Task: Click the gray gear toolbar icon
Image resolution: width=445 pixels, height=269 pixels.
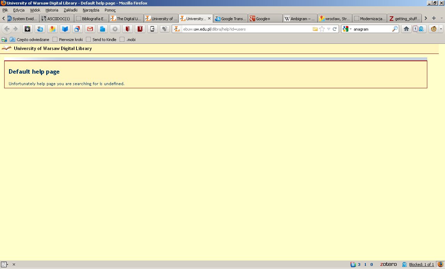Action: point(115,29)
